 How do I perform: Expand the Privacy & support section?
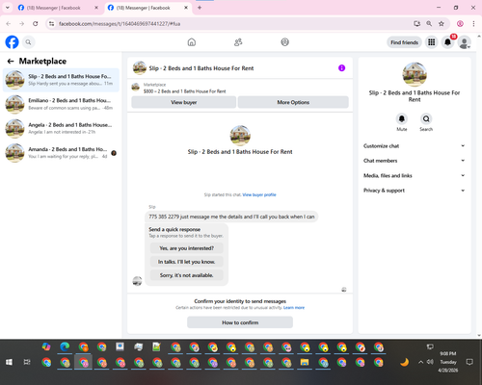click(x=415, y=191)
